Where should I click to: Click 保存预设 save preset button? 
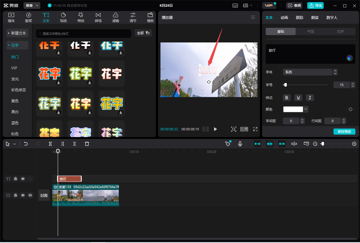tap(344, 132)
